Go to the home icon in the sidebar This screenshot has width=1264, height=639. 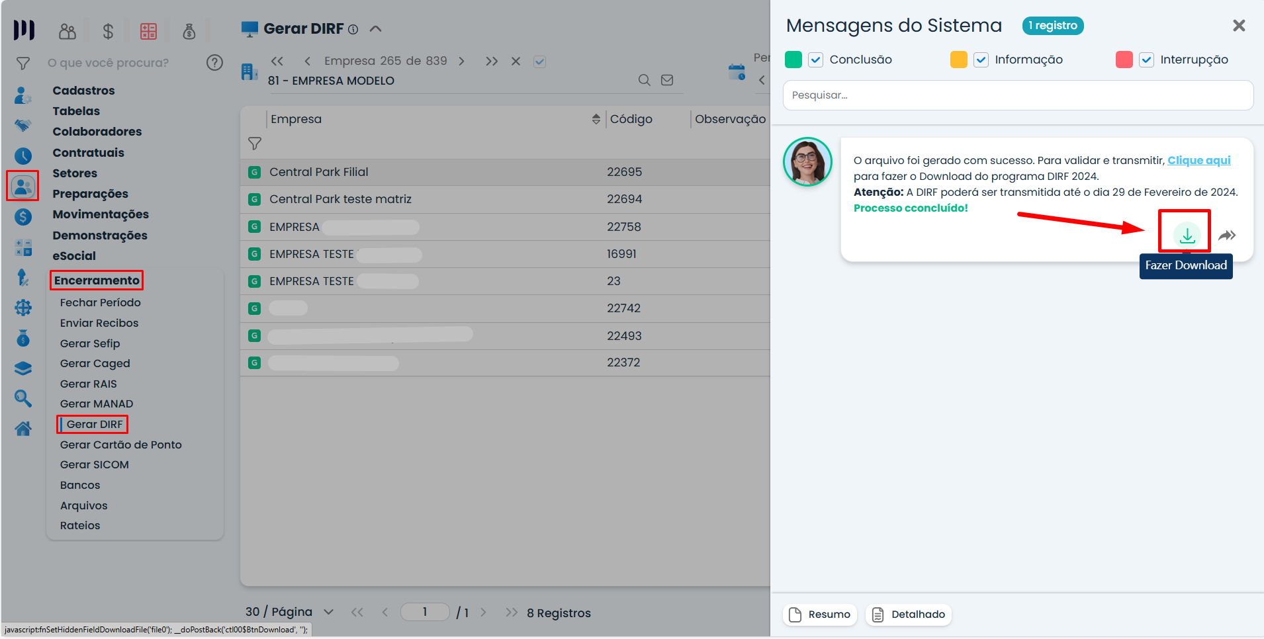pos(23,429)
